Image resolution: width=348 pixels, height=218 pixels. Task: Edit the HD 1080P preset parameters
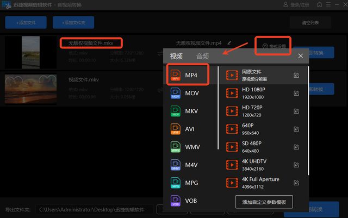296,94
